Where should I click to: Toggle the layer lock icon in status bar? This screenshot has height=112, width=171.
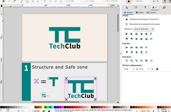pyautogui.click(x=49, y=111)
